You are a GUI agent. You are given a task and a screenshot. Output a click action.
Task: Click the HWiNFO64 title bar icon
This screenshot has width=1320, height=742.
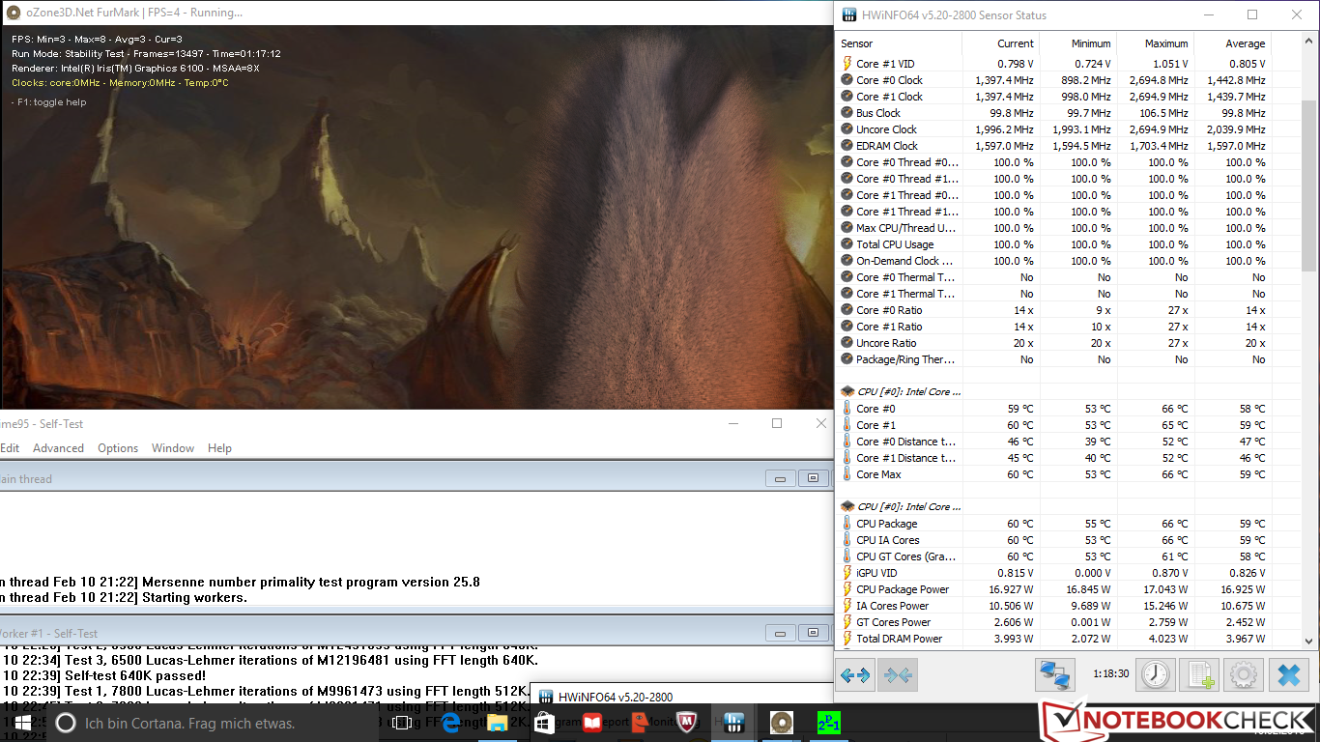(x=849, y=14)
